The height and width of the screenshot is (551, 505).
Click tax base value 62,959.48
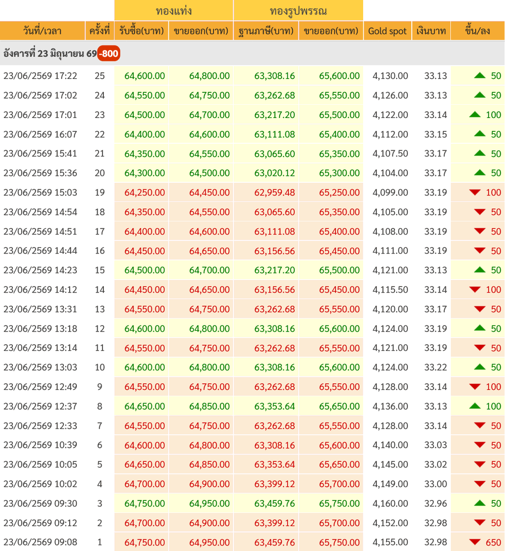pyautogui.click(x=275, y=192)
